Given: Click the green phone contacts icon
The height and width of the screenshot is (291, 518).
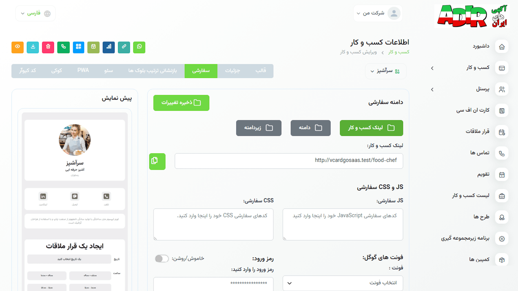Looking at the screenshot, I should point(63,47).
